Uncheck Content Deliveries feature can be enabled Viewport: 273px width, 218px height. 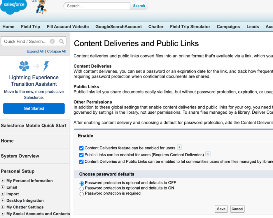coord(81,148)
